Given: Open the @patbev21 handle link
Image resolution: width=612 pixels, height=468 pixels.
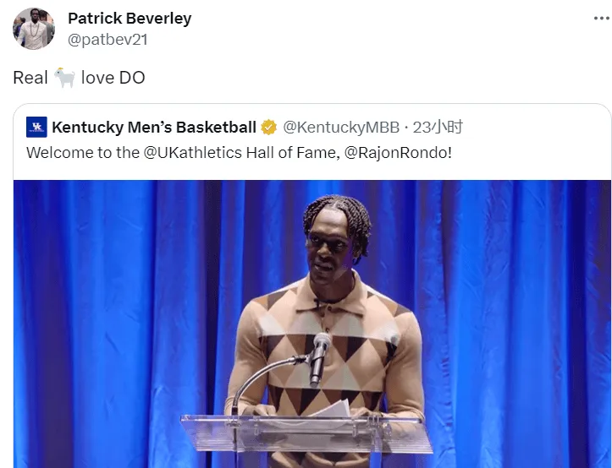Looking at the screenshot, I should pyautogui.click(x=108, y=40).
